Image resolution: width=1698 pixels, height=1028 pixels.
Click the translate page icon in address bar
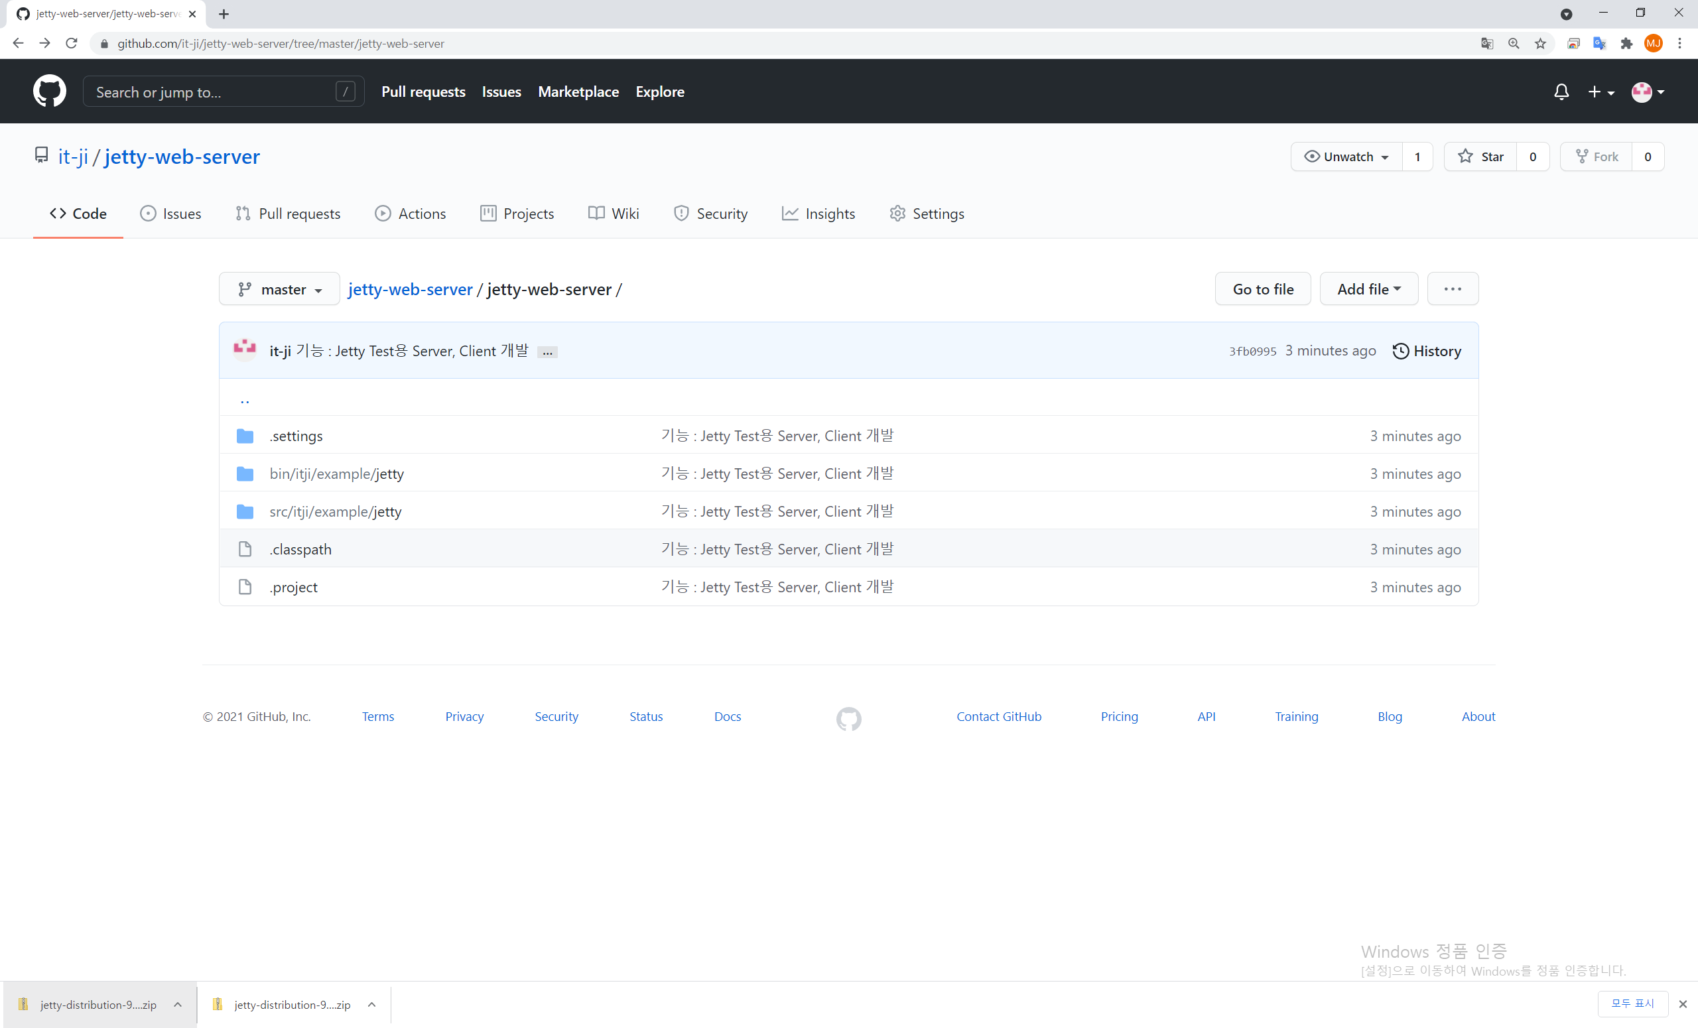pyautogui.click(x=1486, y=43)
